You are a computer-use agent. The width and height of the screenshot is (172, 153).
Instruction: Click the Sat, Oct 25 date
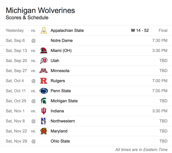pyautogui.click(x=16, y=101)
